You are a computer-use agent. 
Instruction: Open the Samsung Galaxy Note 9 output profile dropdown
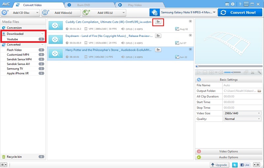pos(188,13)
